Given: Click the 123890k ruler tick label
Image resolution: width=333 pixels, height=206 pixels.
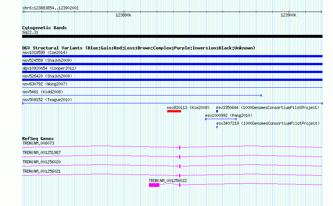Looking at the screenshot, I should coord(123,15).
